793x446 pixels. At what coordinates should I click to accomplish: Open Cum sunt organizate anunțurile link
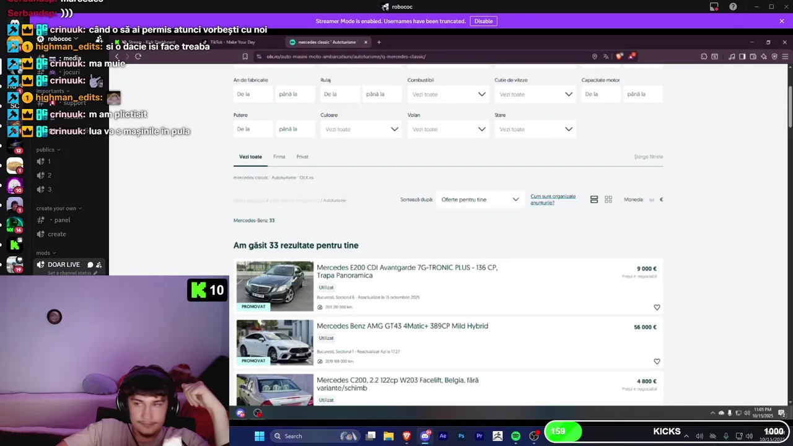[x=553, y=199]
